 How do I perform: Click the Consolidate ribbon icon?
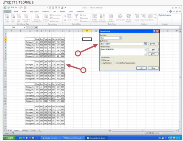click(120, 17)
